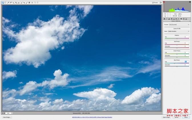Click the Red Primary Saturation slider
The height and width of the screenshot is (120, 192).
(177, 48)
